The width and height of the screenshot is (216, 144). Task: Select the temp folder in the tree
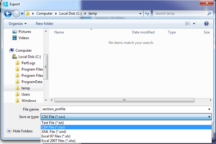(x=25, y=88)
